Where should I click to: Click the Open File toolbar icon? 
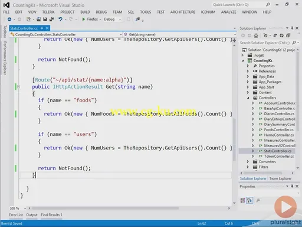(x=39, y=19)
